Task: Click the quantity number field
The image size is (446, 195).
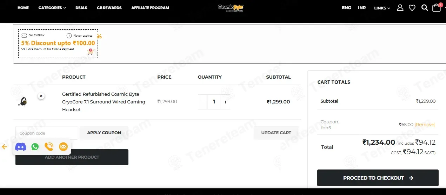Action: click(214, 102)
